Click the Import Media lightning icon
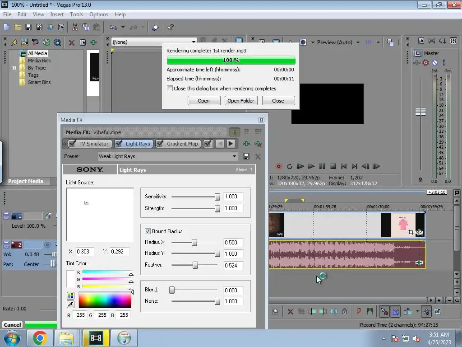 (x=14, y=42)
